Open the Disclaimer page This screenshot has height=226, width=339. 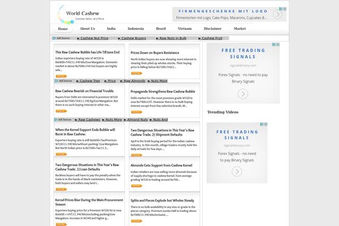tap(212, 29)
